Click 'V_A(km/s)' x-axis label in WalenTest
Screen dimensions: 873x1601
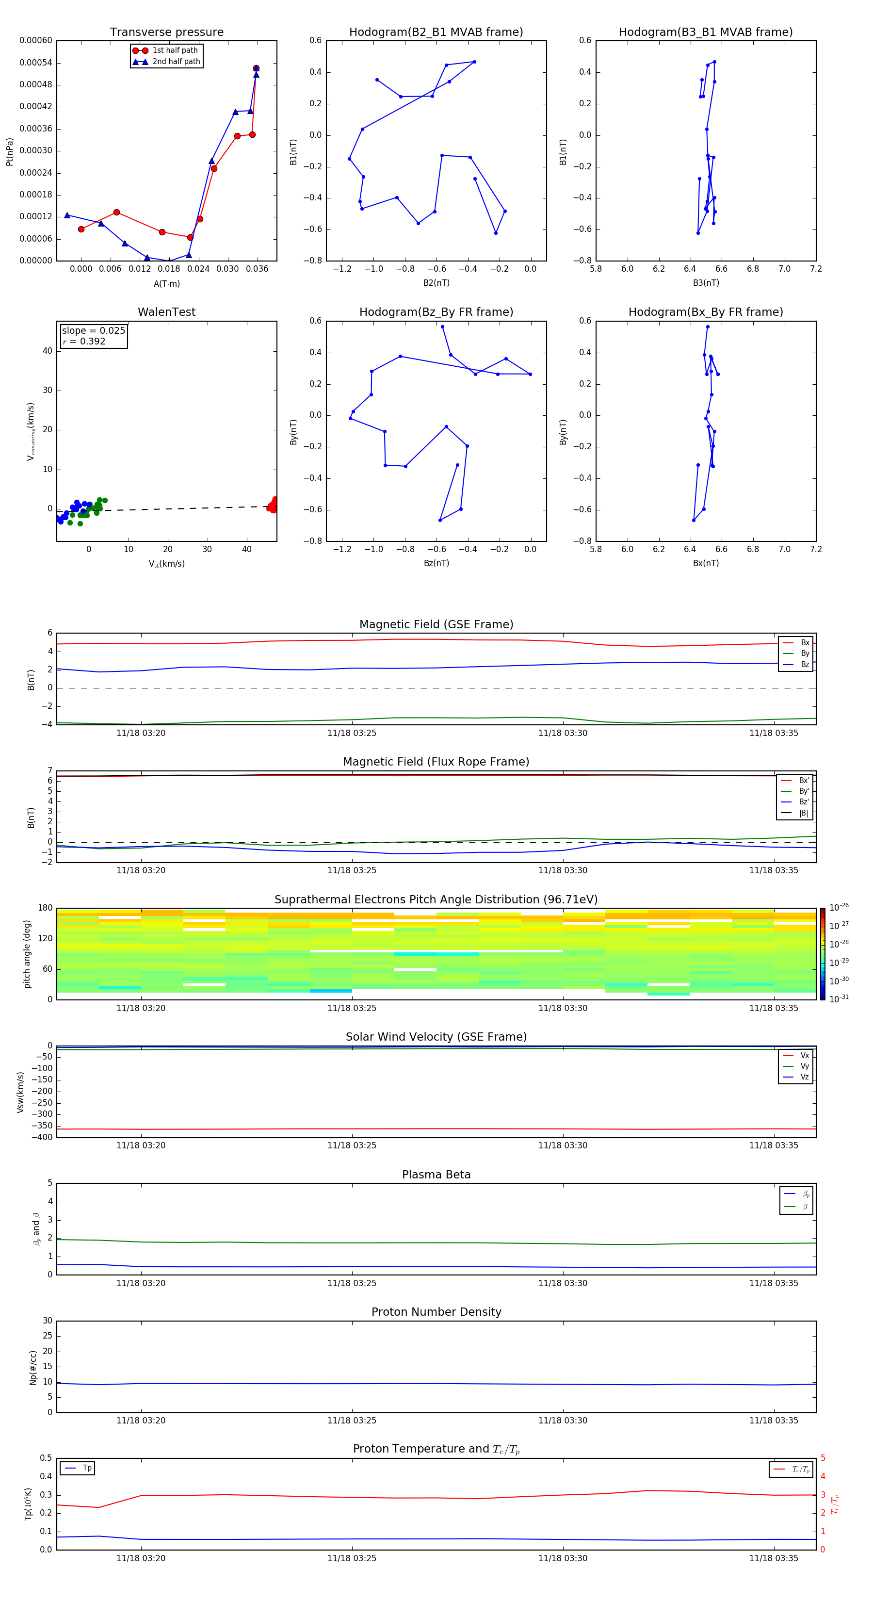point(166,564)
